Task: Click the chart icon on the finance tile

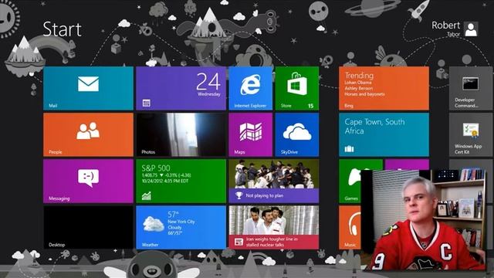Action: point(147,195)
